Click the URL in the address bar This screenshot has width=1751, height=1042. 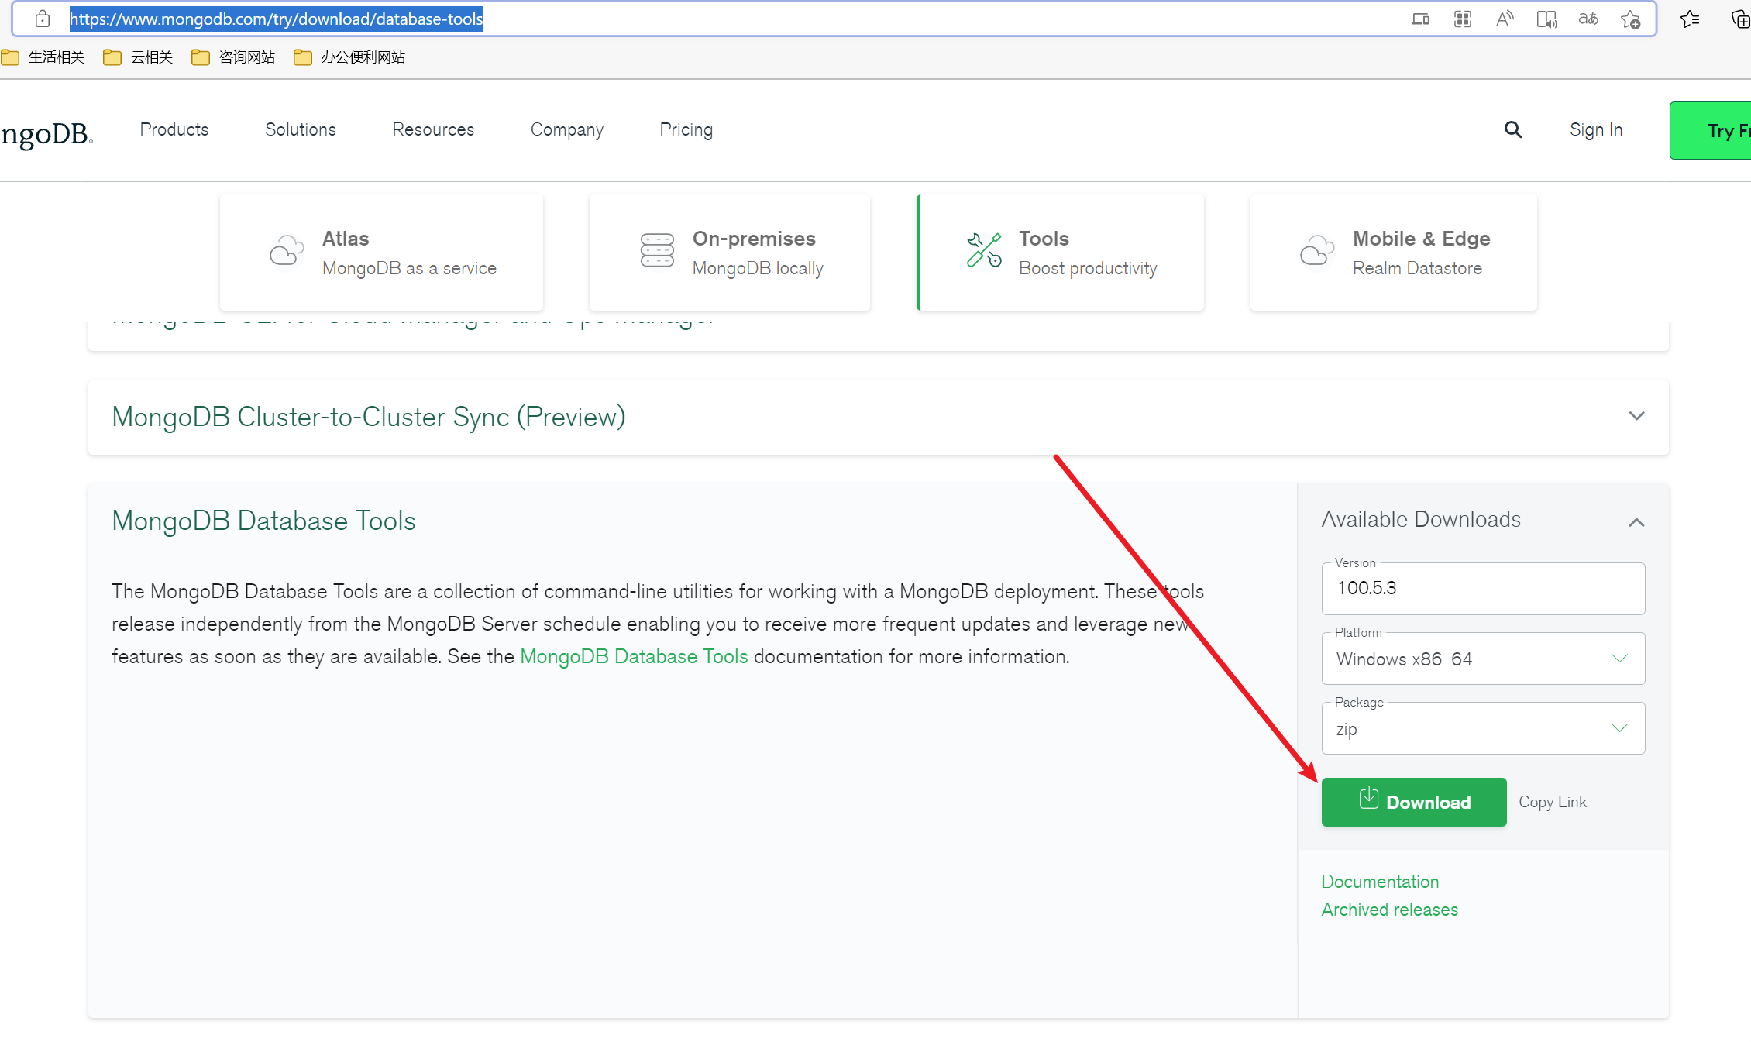coord(277,19)
